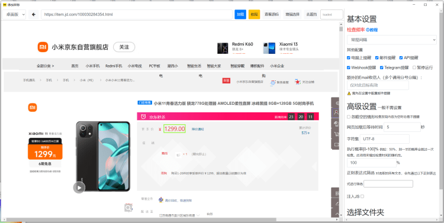Click the magnifier zoom icon under product image
444x223 pixels.
(x=128, y=208)
